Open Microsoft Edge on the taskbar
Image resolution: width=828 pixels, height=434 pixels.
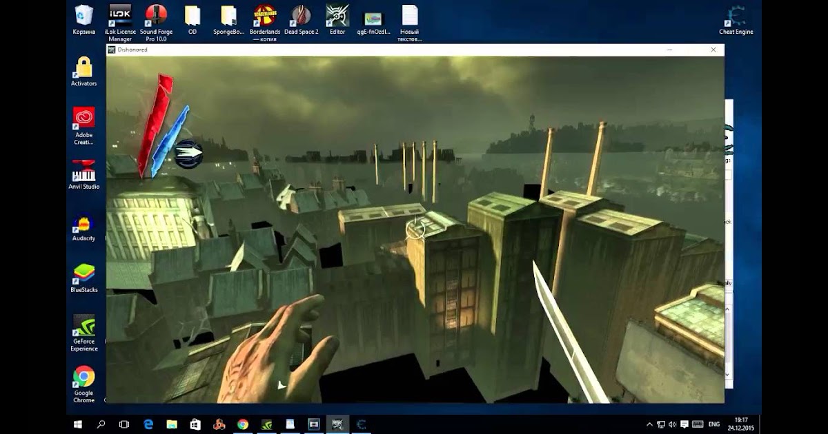(x=148, y=424)
